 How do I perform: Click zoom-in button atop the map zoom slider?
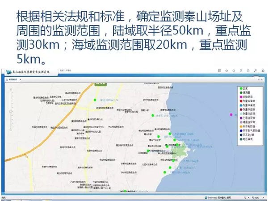pyautogui.click(x=11, y=89)
